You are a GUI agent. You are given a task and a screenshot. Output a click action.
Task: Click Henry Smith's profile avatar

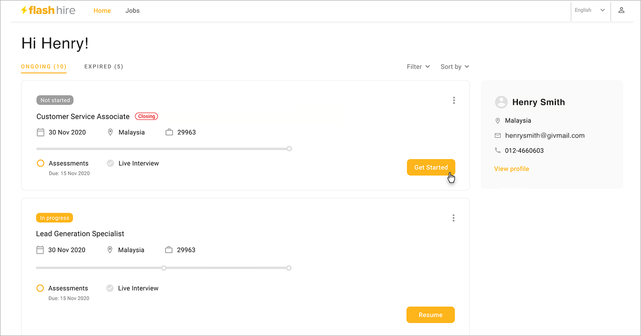tap(501, 102)
